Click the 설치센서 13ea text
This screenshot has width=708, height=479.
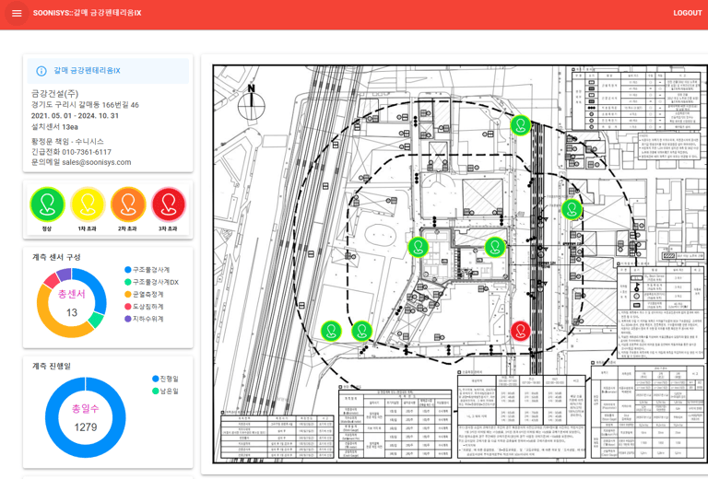point(54,127)
